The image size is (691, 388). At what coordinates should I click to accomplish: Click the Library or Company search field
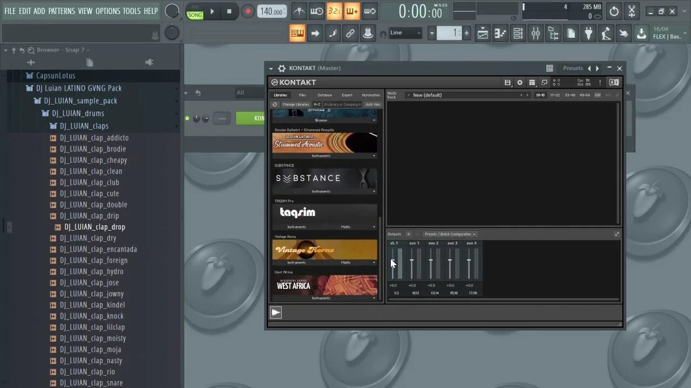(342, 104)
